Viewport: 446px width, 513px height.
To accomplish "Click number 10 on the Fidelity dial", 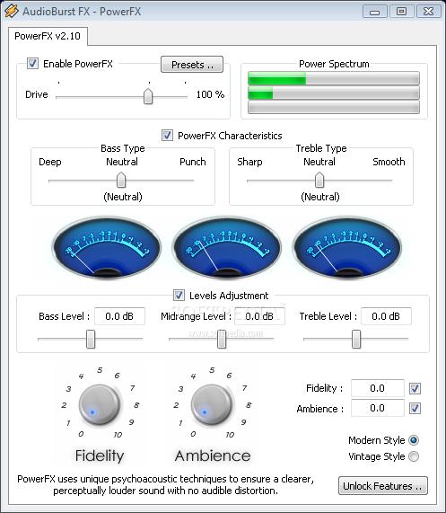I will pos(118,435).
